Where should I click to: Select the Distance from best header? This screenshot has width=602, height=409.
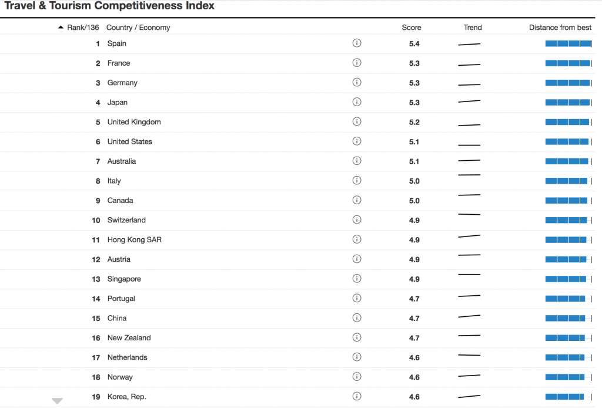(x=560, y=28)
